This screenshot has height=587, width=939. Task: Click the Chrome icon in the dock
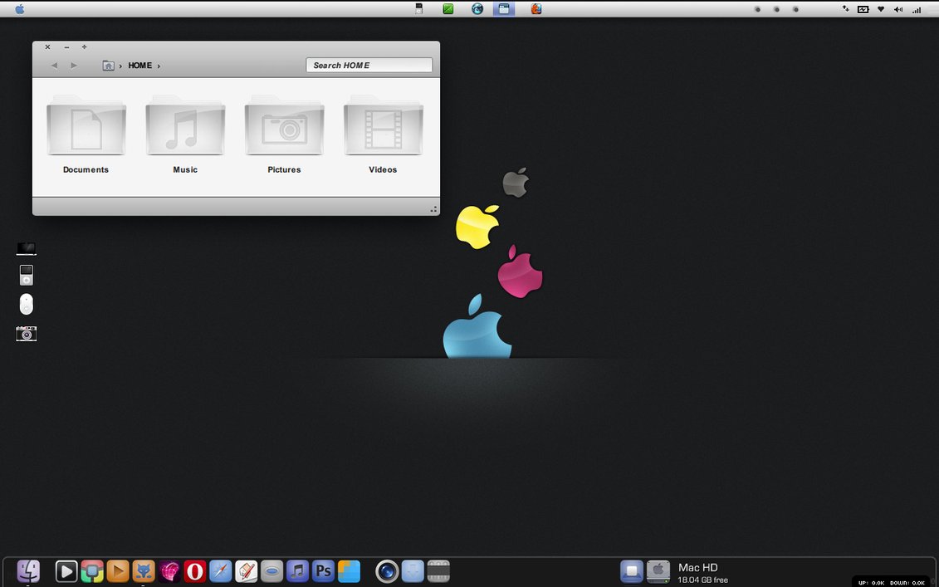(x=92, y=571)
